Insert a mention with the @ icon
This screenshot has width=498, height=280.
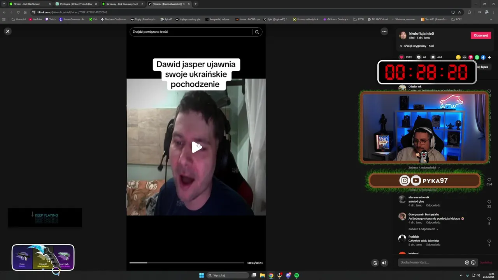[467, 262]
